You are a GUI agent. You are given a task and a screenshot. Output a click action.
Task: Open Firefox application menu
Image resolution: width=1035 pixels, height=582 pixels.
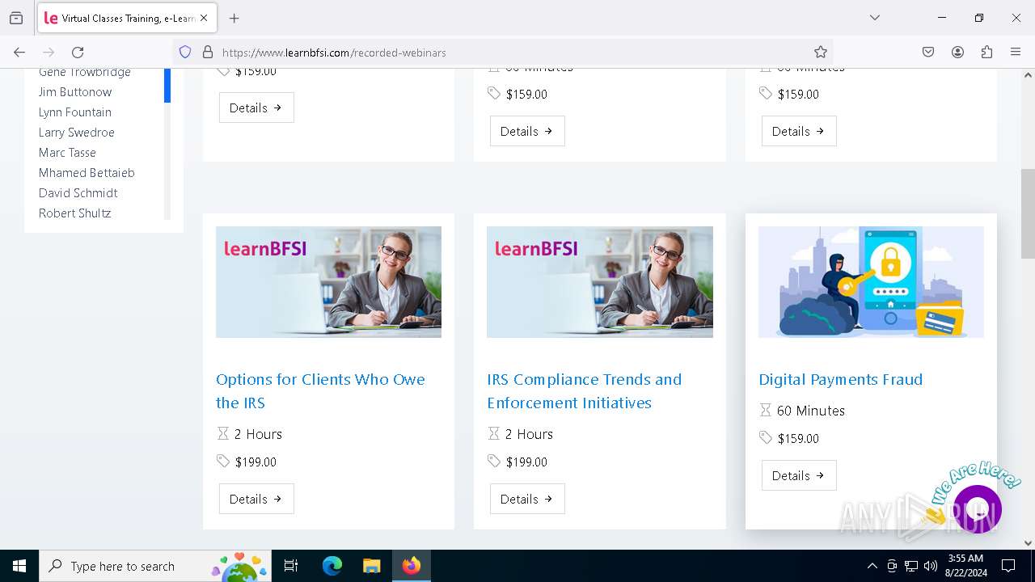[1016, 53]
